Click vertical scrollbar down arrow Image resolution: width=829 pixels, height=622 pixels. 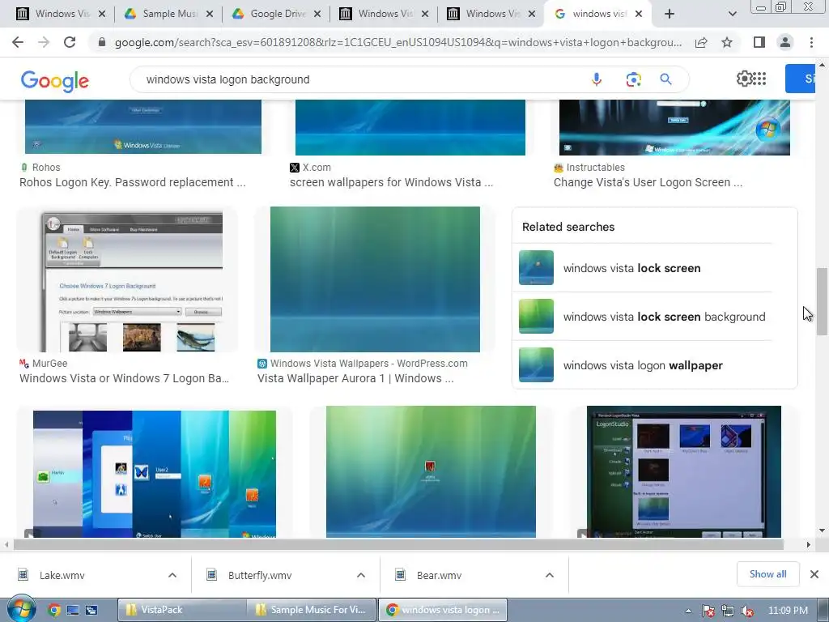point(822,530)
